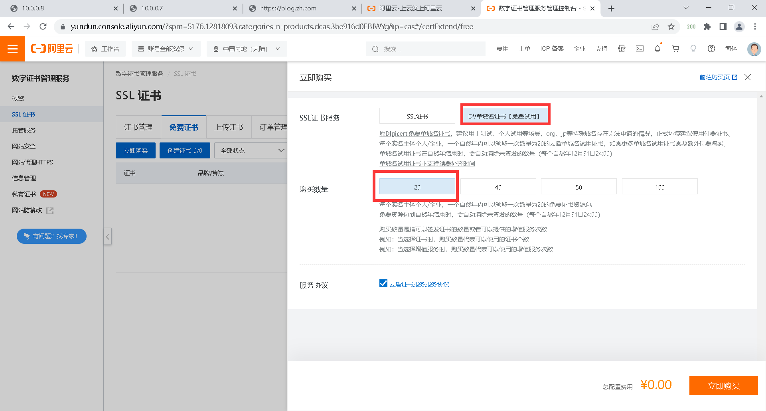Close the 10.0.0.8 browser tab
This screenshot has height=411, width=766.
click(x=116, y=8)
